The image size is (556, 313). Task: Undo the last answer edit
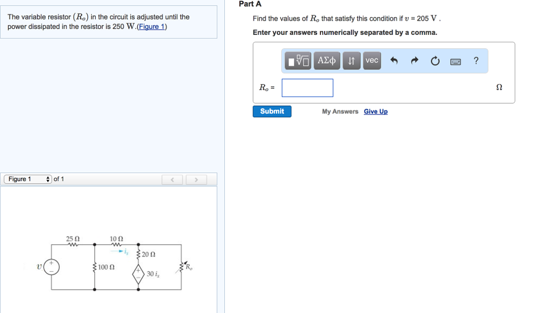coord(394,61)
